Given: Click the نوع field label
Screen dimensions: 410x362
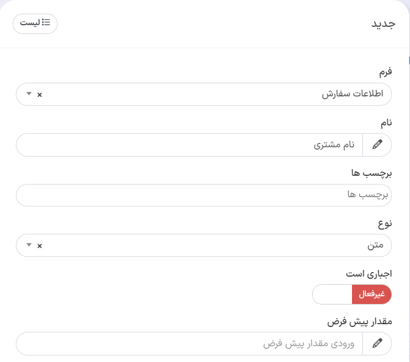Looking at the screenshot, I should click(385, 223).
